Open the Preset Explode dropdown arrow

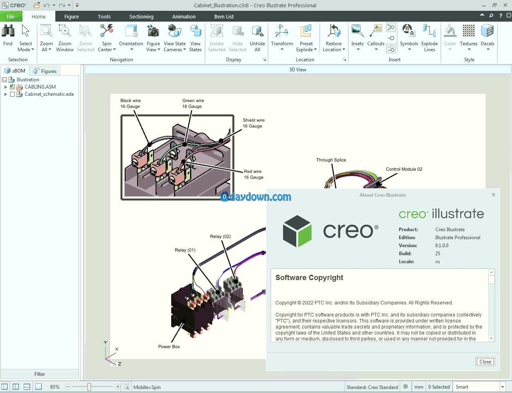(x=315, y=50)
